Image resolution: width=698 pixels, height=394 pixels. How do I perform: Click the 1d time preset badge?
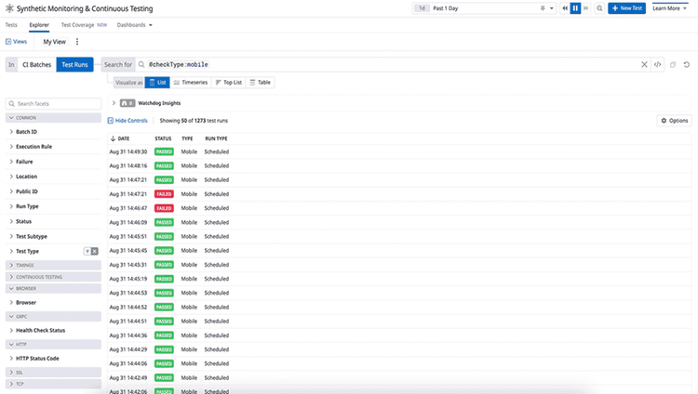[422, 8]
